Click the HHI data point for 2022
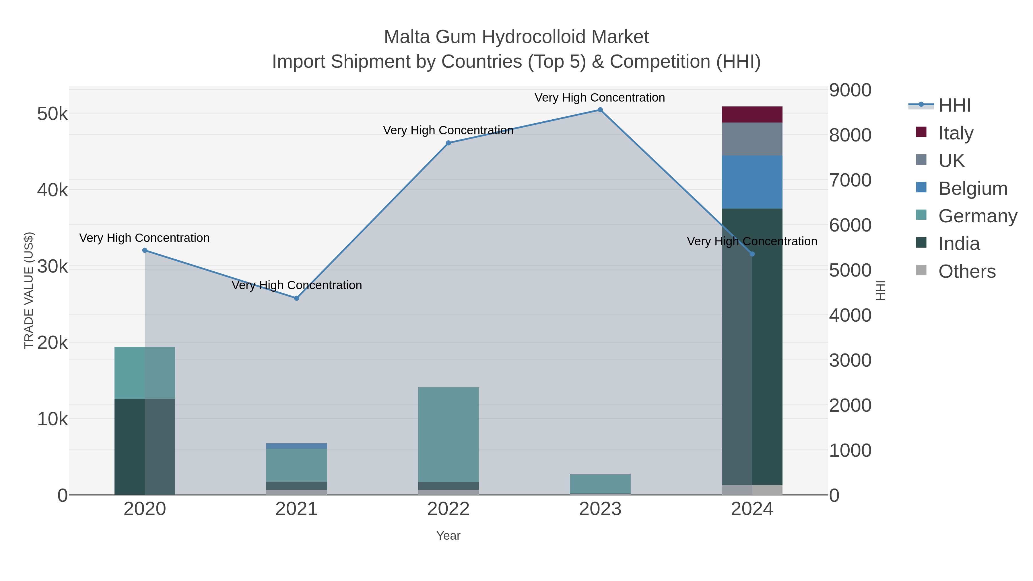This screenshot has width=1033, height=581. coord(448,143)
